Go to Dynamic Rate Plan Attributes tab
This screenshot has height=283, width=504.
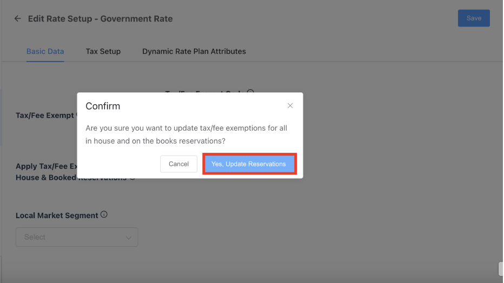(194, 51)
